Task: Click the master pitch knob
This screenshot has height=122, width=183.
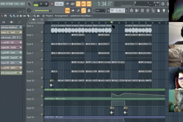Action: click(x=29, y=11)
